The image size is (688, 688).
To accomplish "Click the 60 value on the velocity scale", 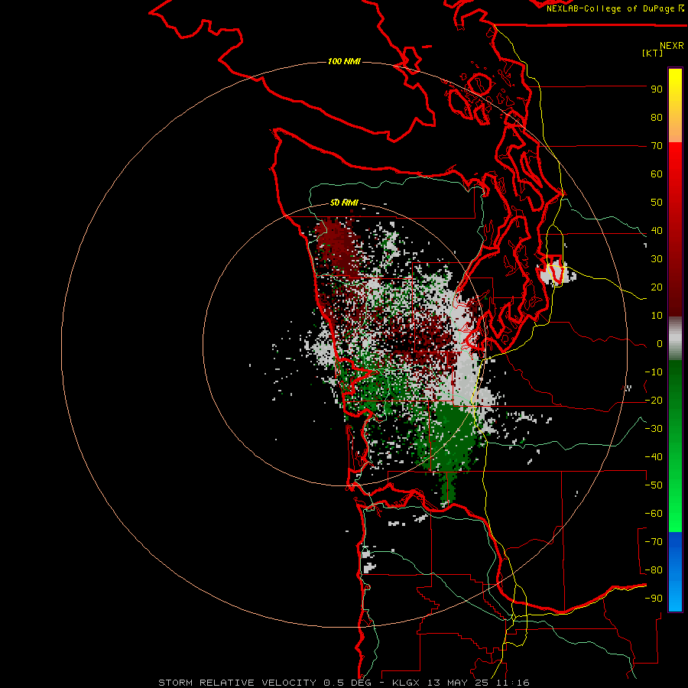I will [x=657, y=174].
